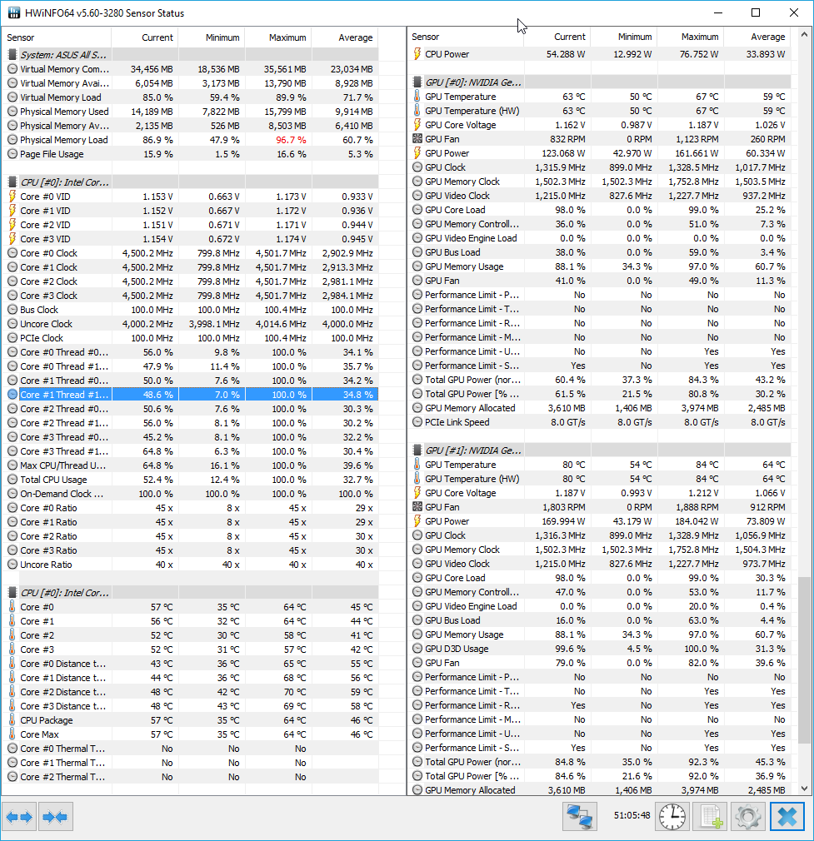Select the GPU [#1]: NVIDIA group header
Screen dimensions: 814x841
click(x=473, y=450)
